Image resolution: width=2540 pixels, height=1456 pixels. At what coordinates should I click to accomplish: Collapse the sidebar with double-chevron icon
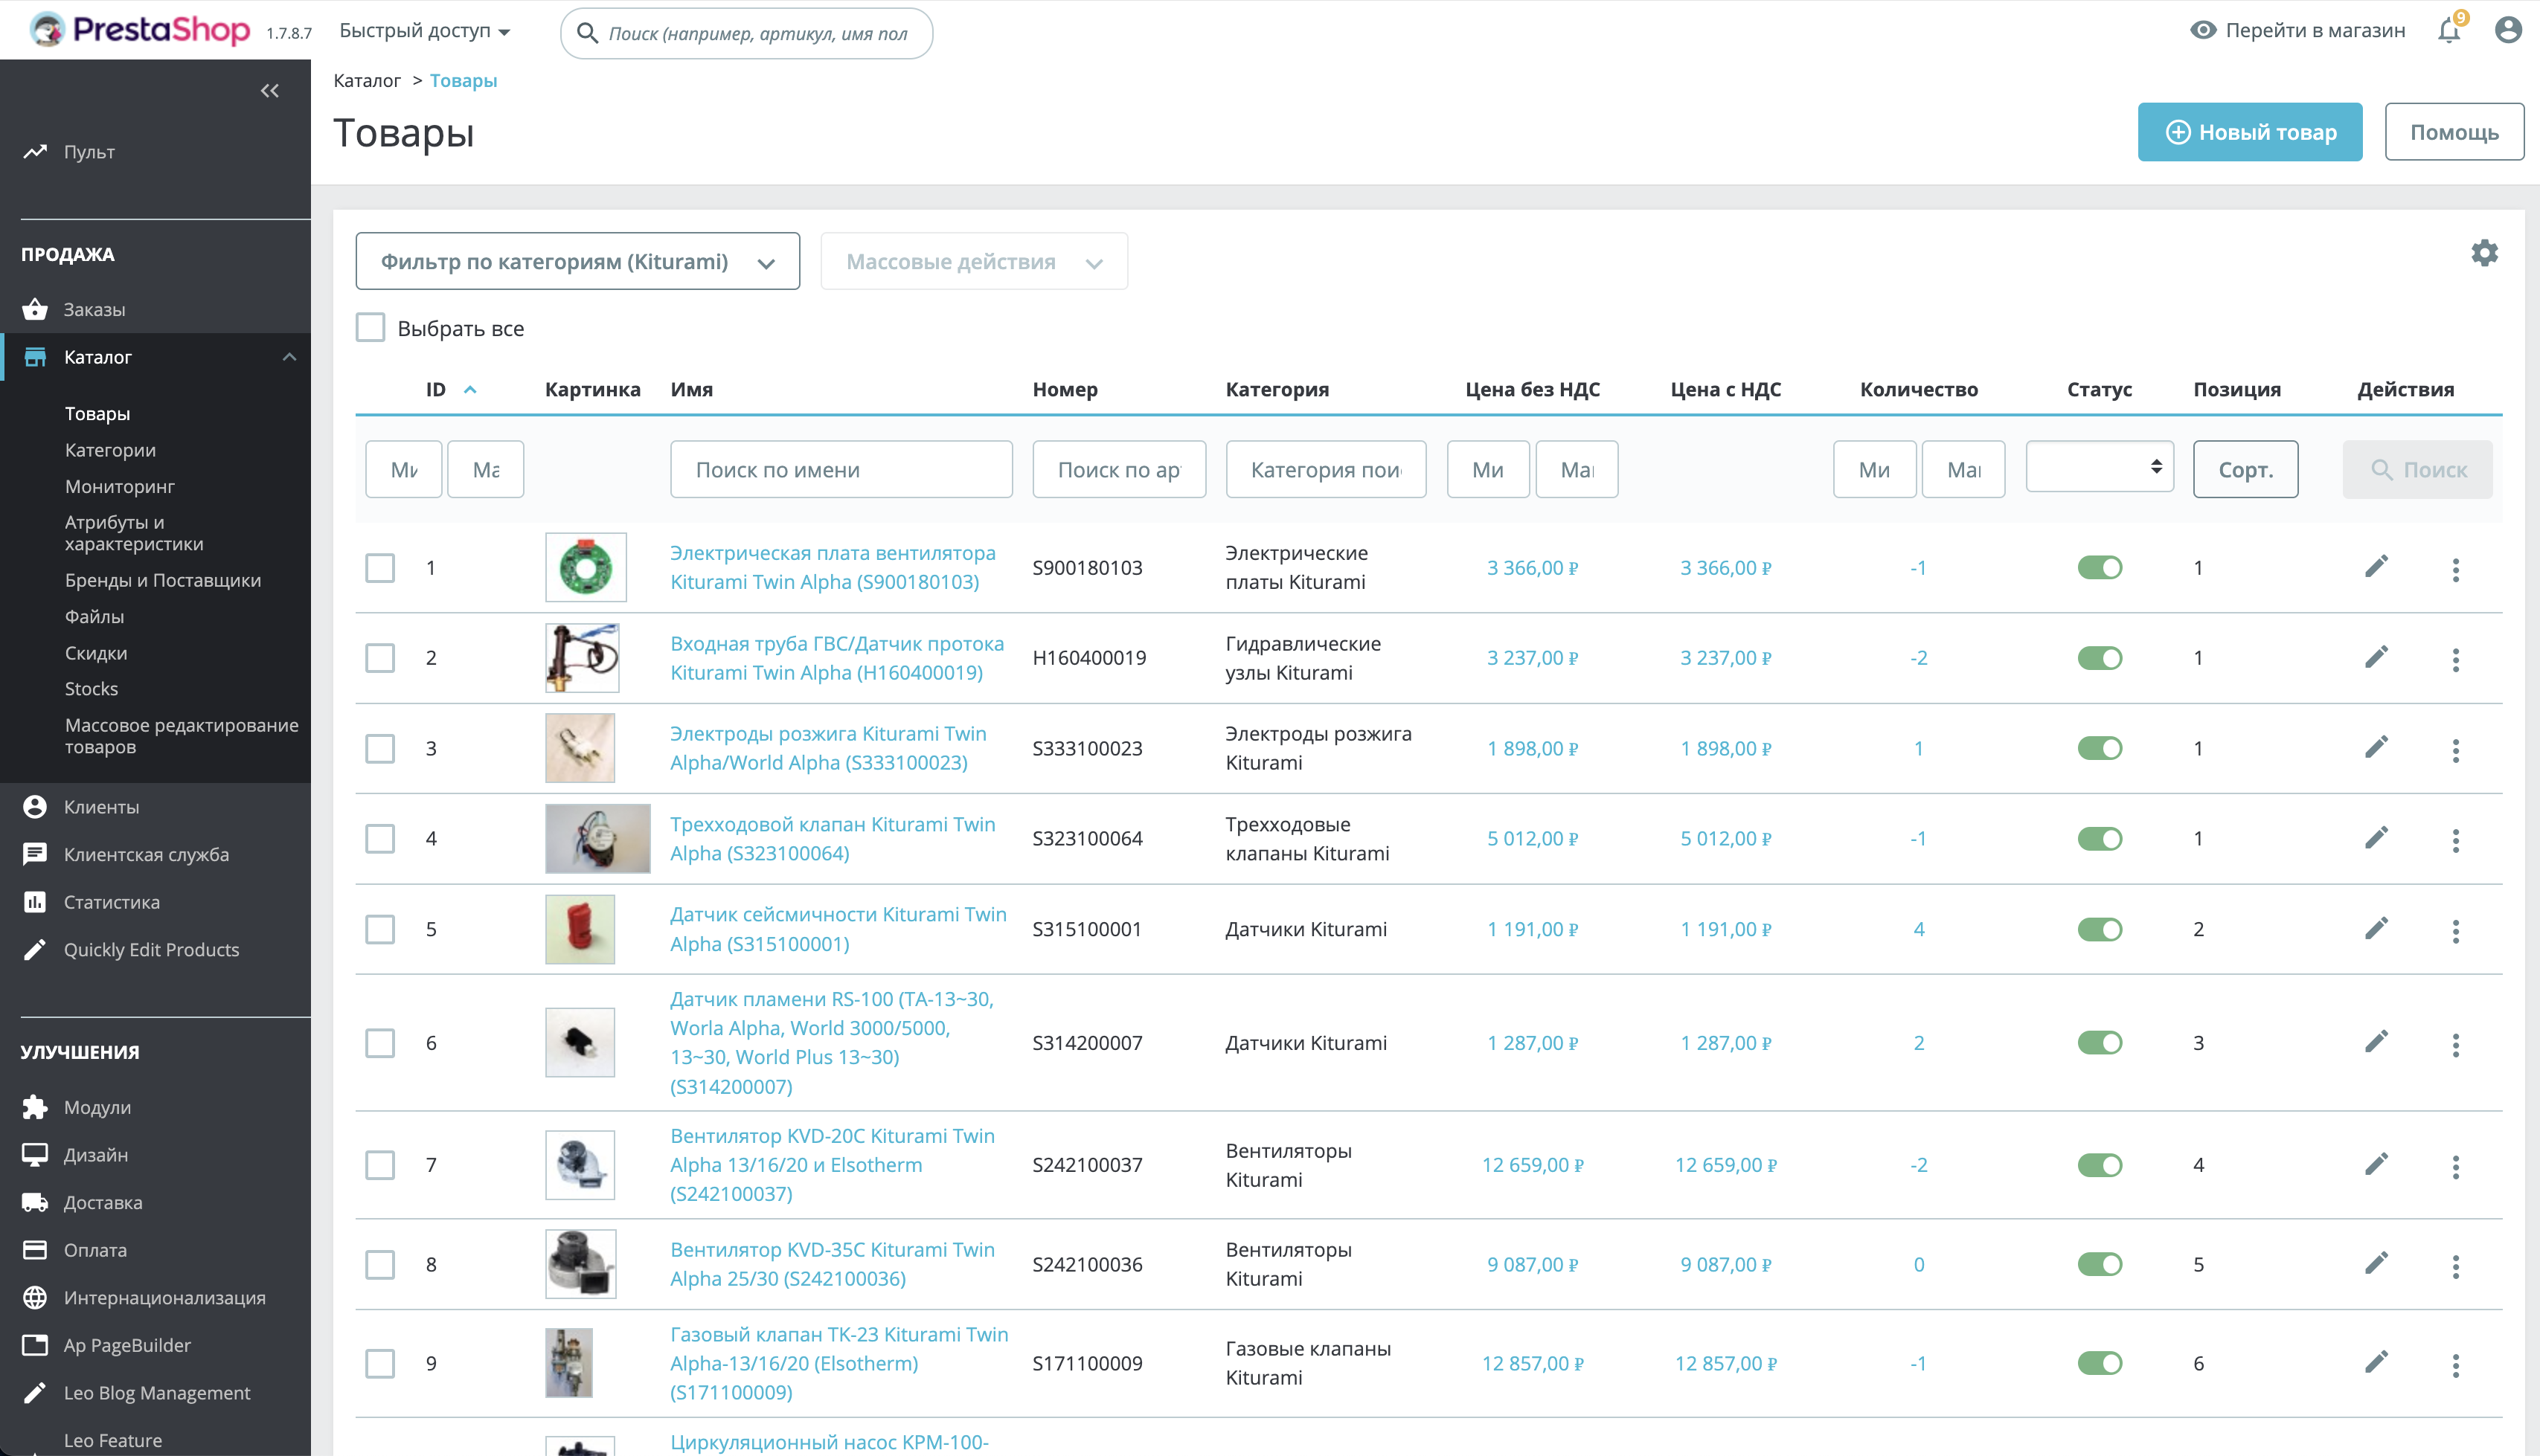click(269, 91)
